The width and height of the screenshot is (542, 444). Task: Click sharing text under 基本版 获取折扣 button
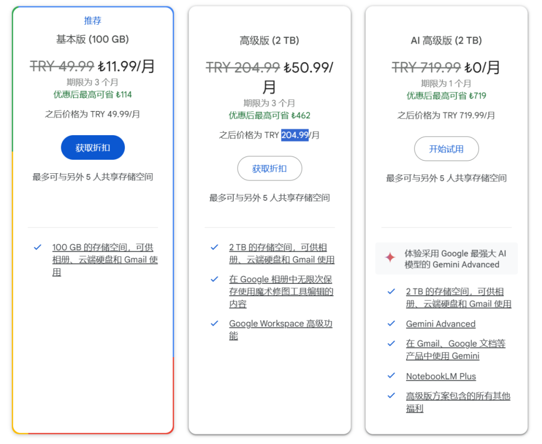93,177
